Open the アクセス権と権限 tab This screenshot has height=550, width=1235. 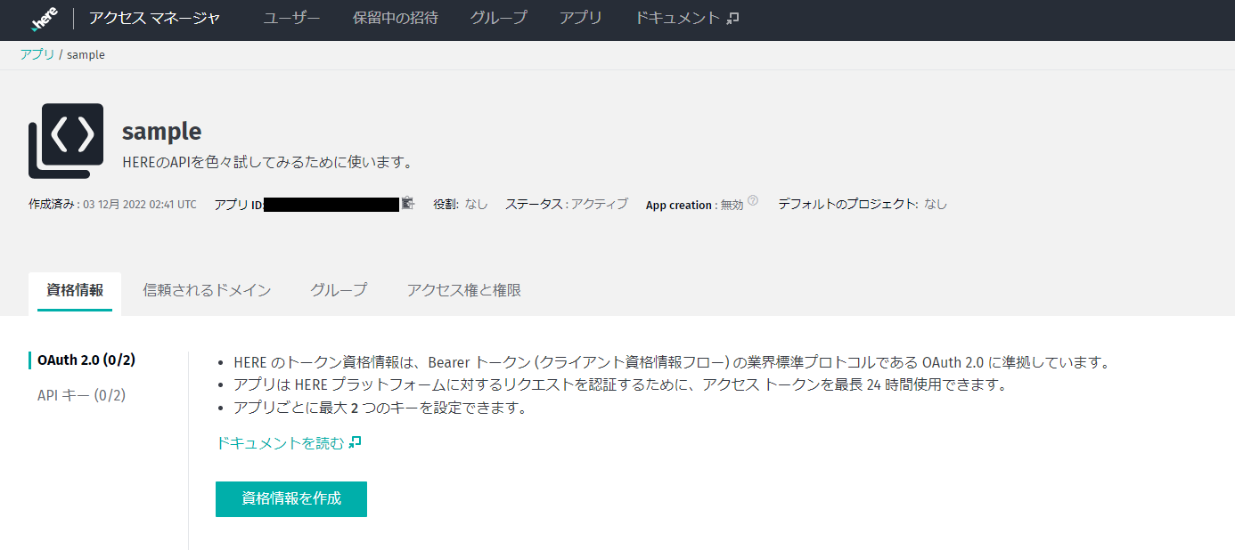(463, 290)
